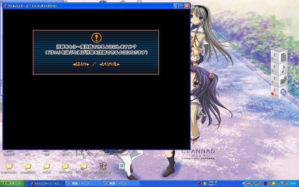Click the network computers tray icon
This screenshot has height=187, width=299.
tap(252, 183)
